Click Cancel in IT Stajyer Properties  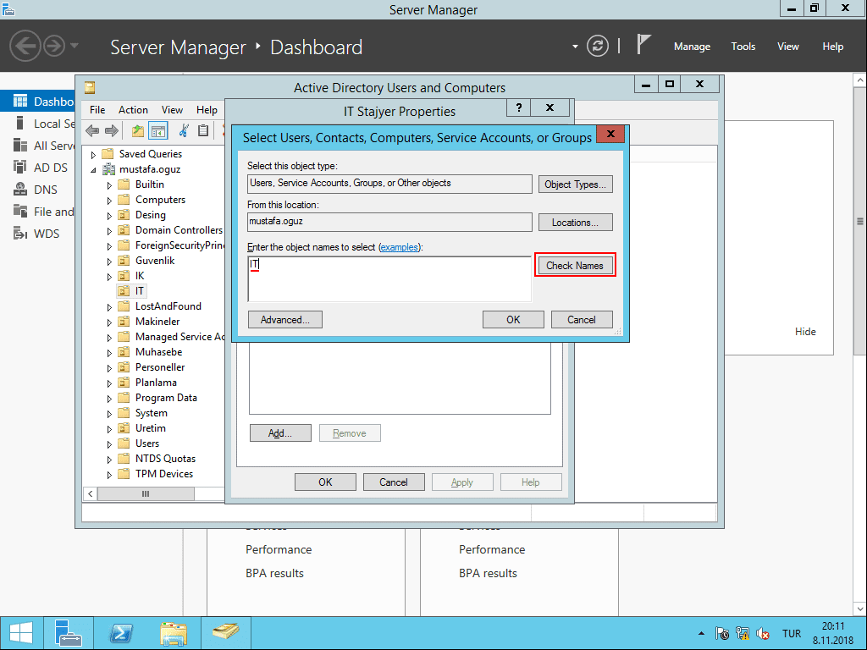(394, 482)
